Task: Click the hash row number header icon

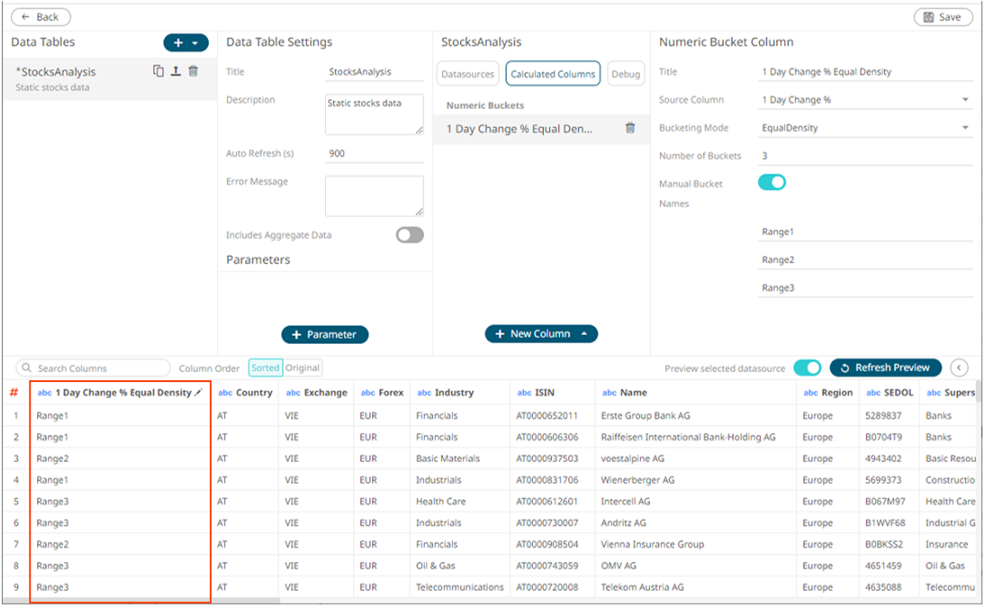Action: tap(14, 393)
